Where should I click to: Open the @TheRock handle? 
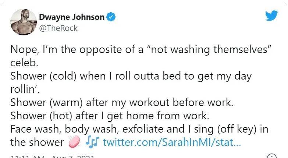(58, 28)
